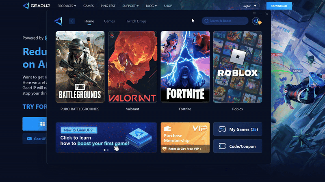
Task: Select the Roblox game cover
Action: pyautogui.click(x=238, y=67)
